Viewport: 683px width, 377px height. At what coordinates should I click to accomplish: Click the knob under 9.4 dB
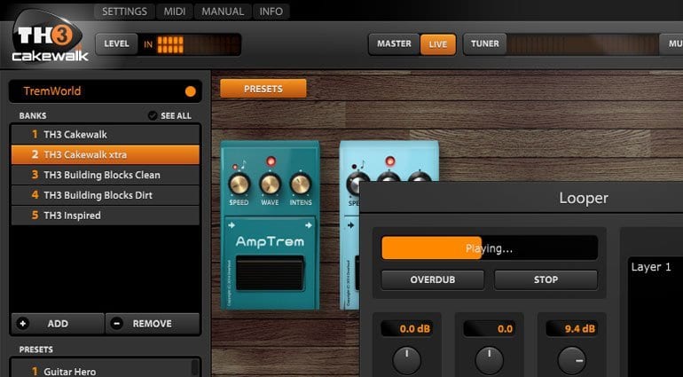click(x=572, y=361)
